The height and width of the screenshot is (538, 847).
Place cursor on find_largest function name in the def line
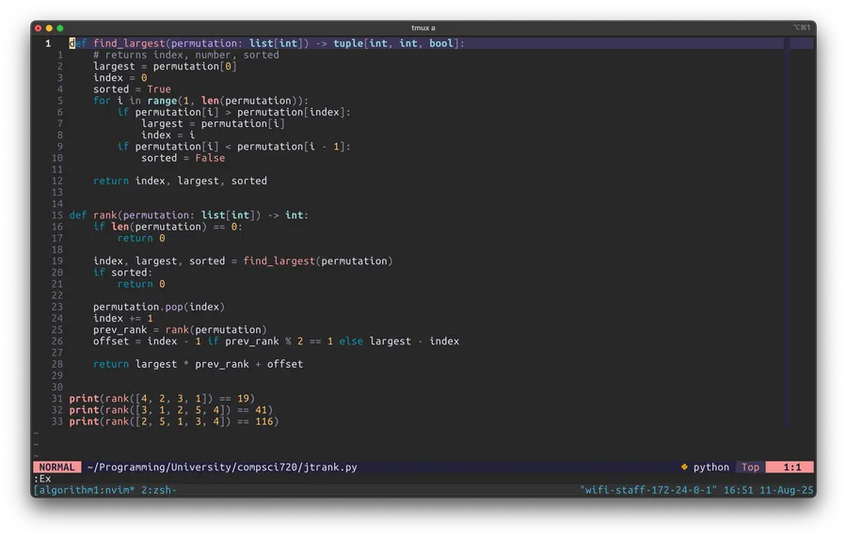[x=129, y=43]
